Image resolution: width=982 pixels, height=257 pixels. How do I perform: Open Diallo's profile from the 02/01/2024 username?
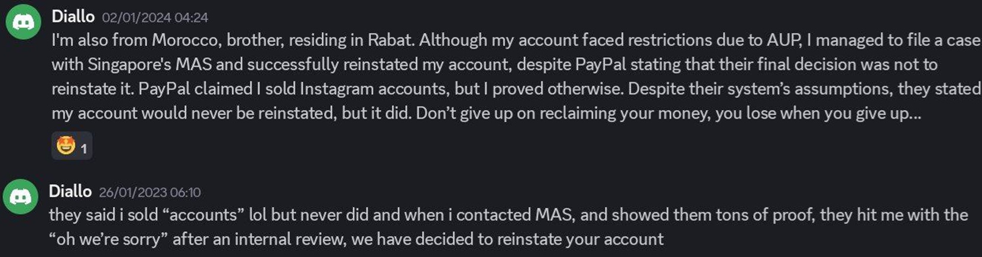coord(73,17)
